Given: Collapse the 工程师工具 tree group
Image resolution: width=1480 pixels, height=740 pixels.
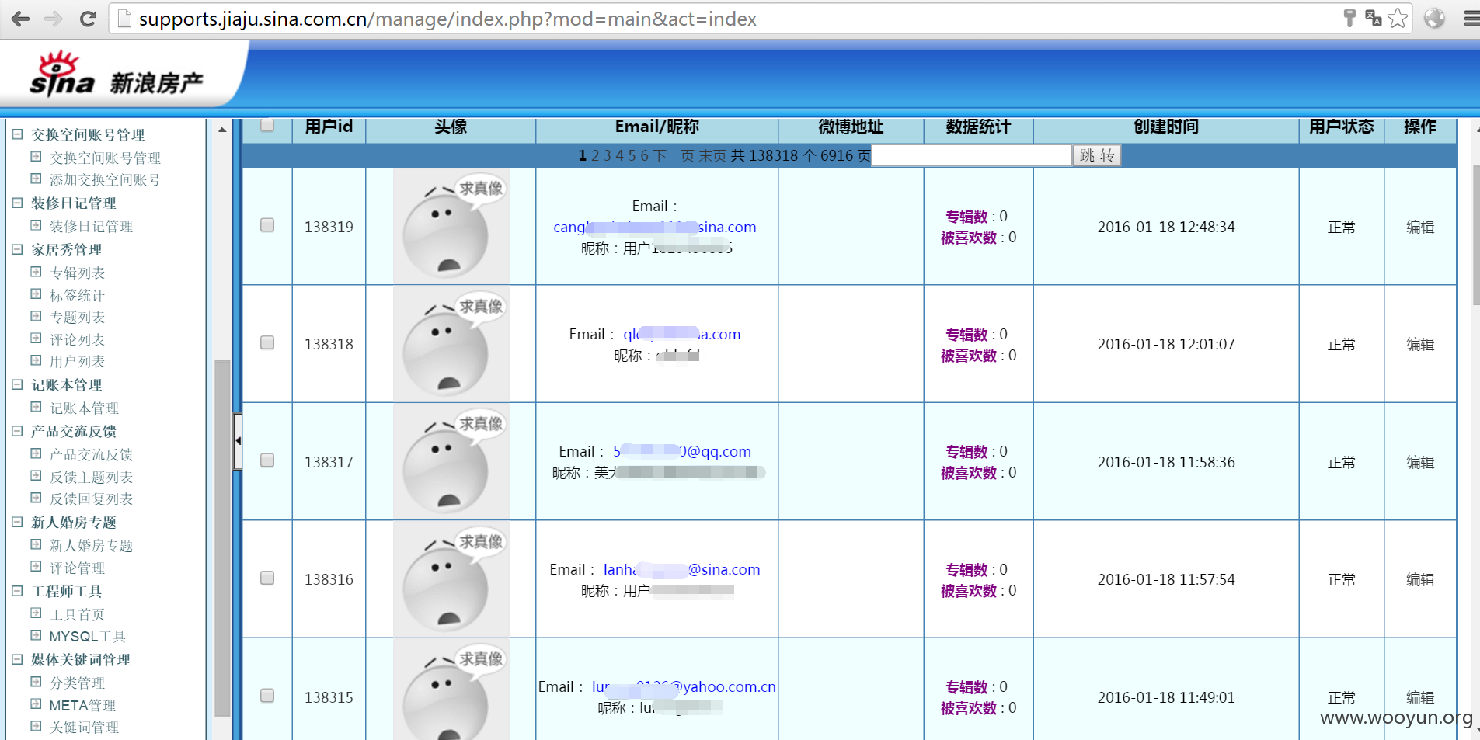Looking at the screenshot, I should [17, 590].
